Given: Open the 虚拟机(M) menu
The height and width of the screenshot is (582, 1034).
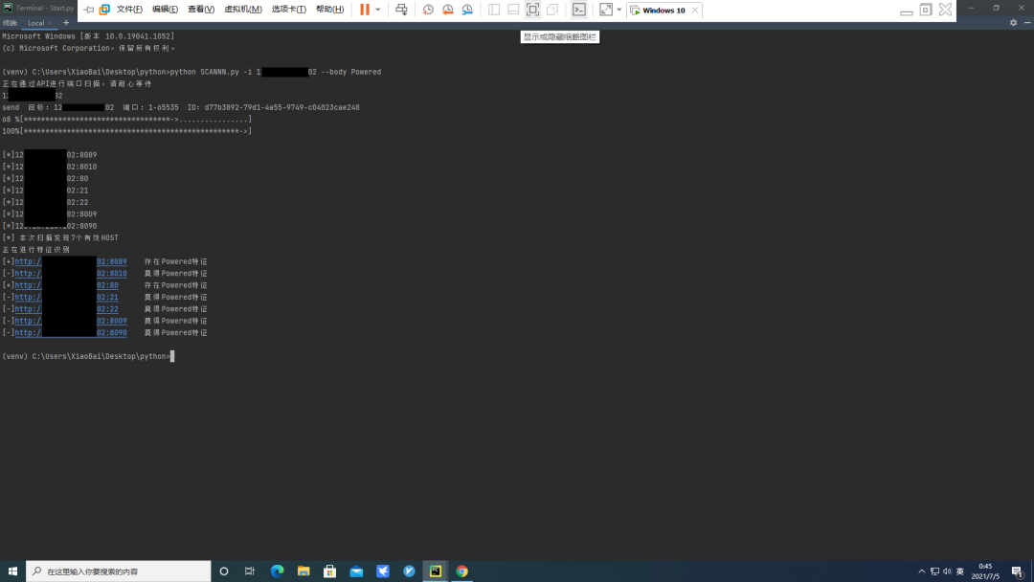Looking at the screenshot, I should tap(243, 10).
